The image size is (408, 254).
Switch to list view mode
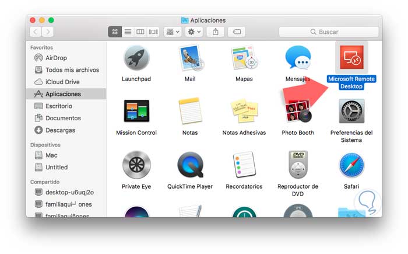point(128,32)
